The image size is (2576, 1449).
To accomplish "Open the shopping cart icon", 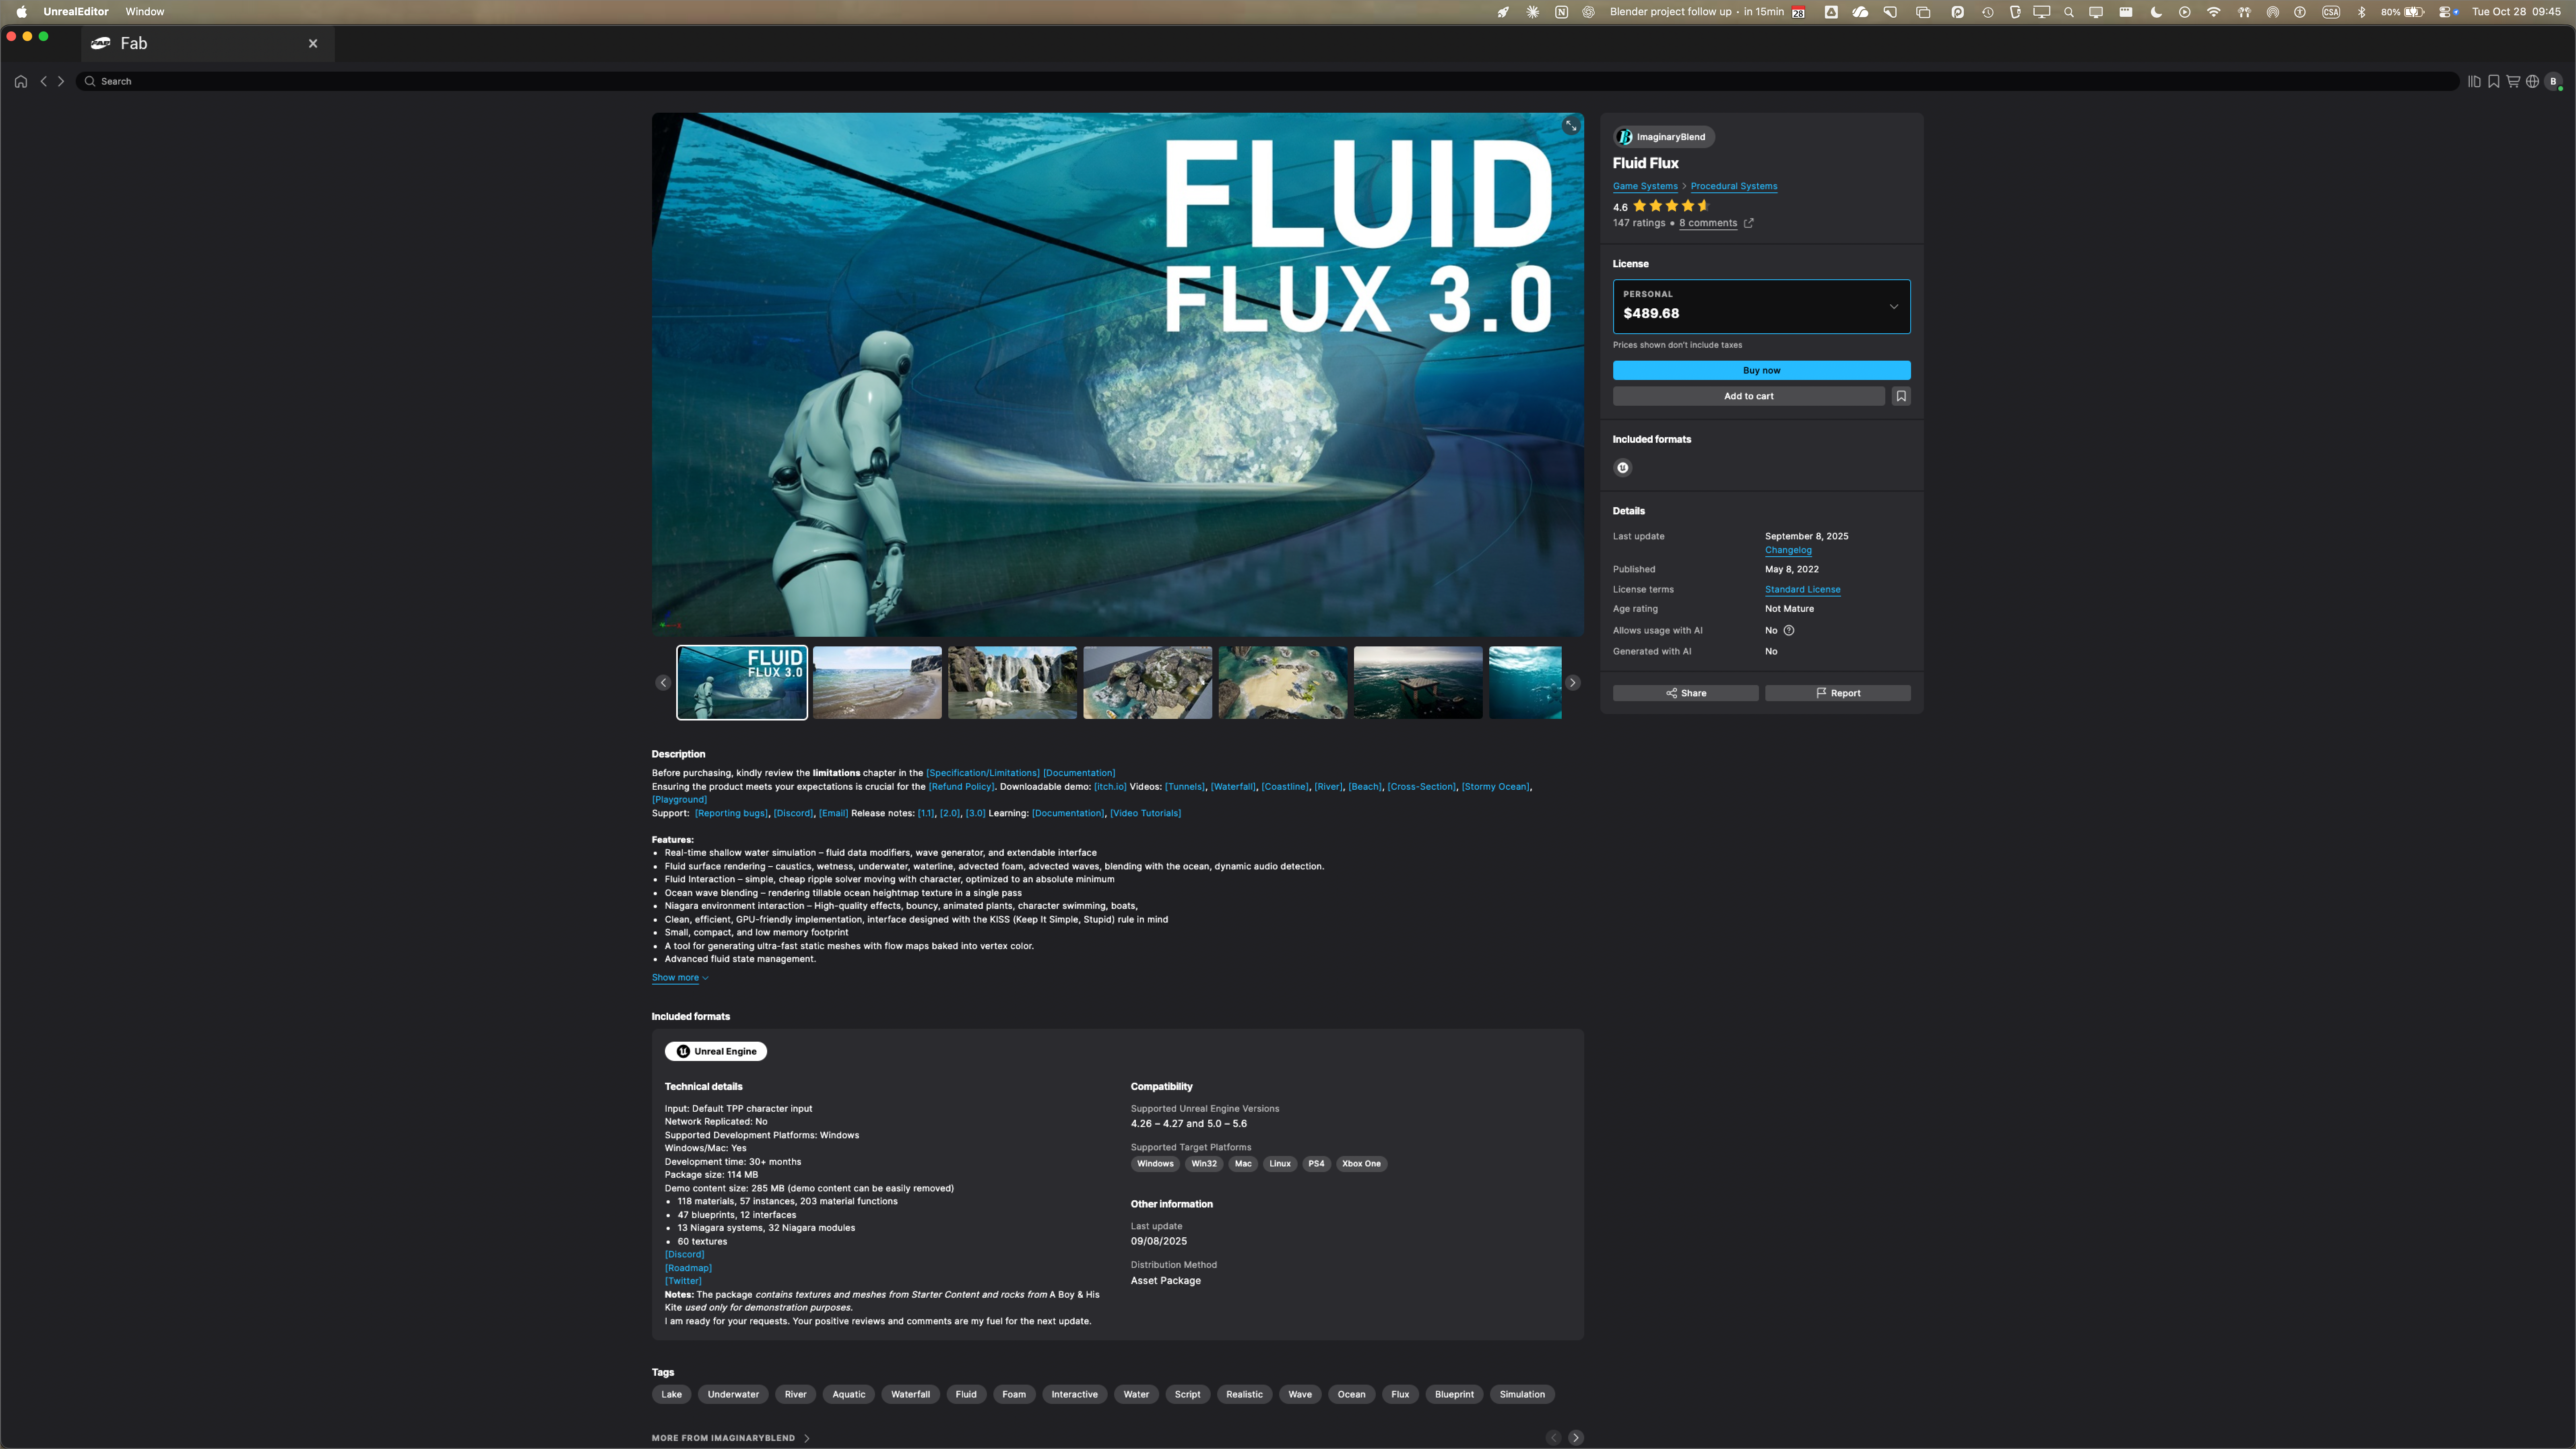I will (x=2513, y=82).
